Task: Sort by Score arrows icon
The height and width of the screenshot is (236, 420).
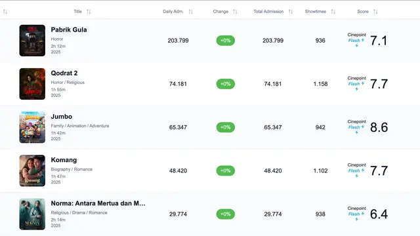Action: click(375, 12)
